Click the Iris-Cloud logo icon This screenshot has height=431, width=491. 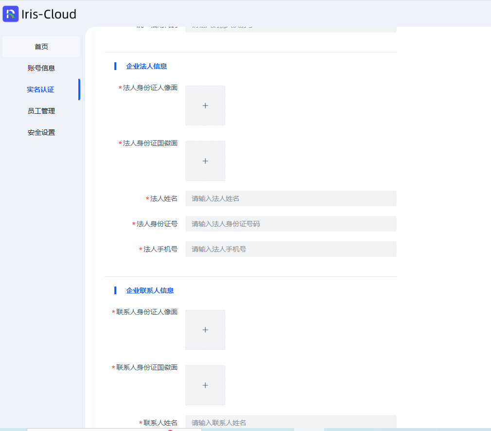tap(11, 14)
